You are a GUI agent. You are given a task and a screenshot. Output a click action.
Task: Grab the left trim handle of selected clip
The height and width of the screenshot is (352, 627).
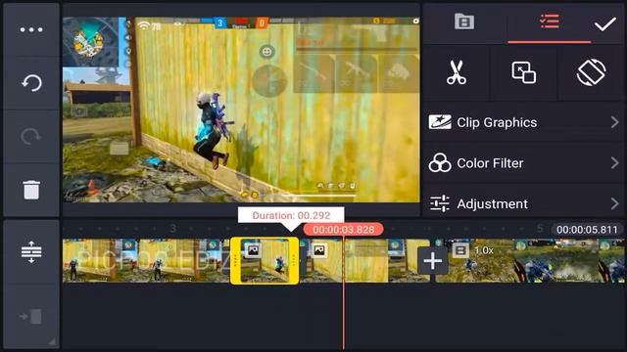pyautogui.click(x=235, y=261)
